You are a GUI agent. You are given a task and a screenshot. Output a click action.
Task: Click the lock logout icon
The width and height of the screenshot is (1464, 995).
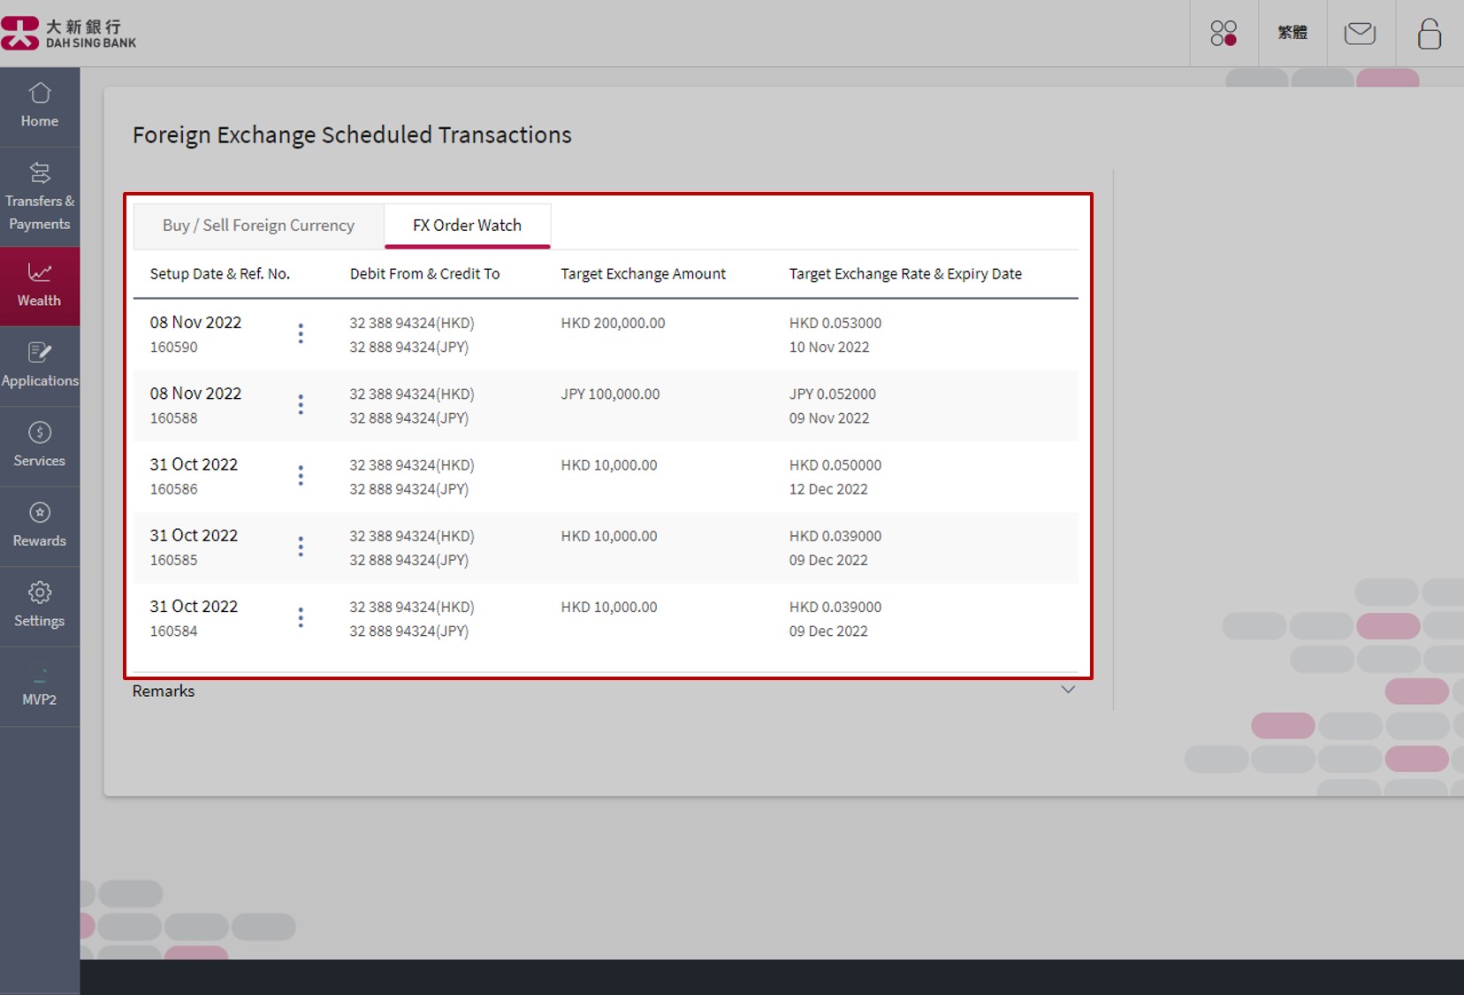click(1430, 34)
